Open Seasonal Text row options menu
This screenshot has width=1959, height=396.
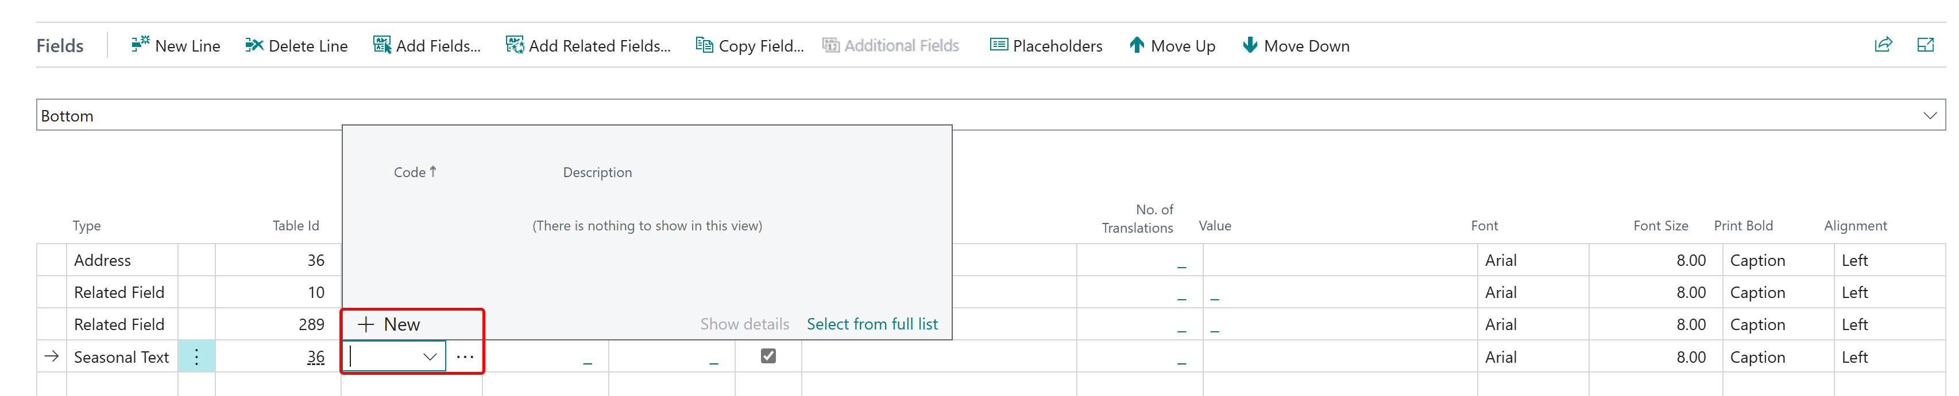[x=196, y=356]
